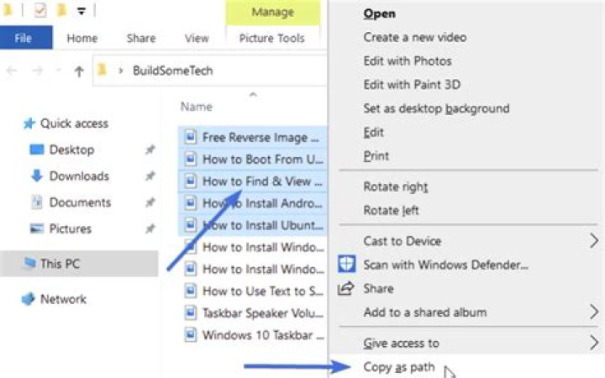Click the pin icon next to Desktop
The width and height of the screenshot is (605, 378).
pos(150,150)
